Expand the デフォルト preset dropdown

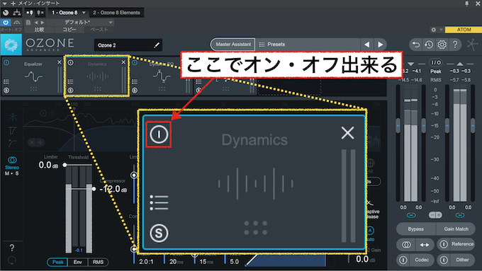(111, 23)
